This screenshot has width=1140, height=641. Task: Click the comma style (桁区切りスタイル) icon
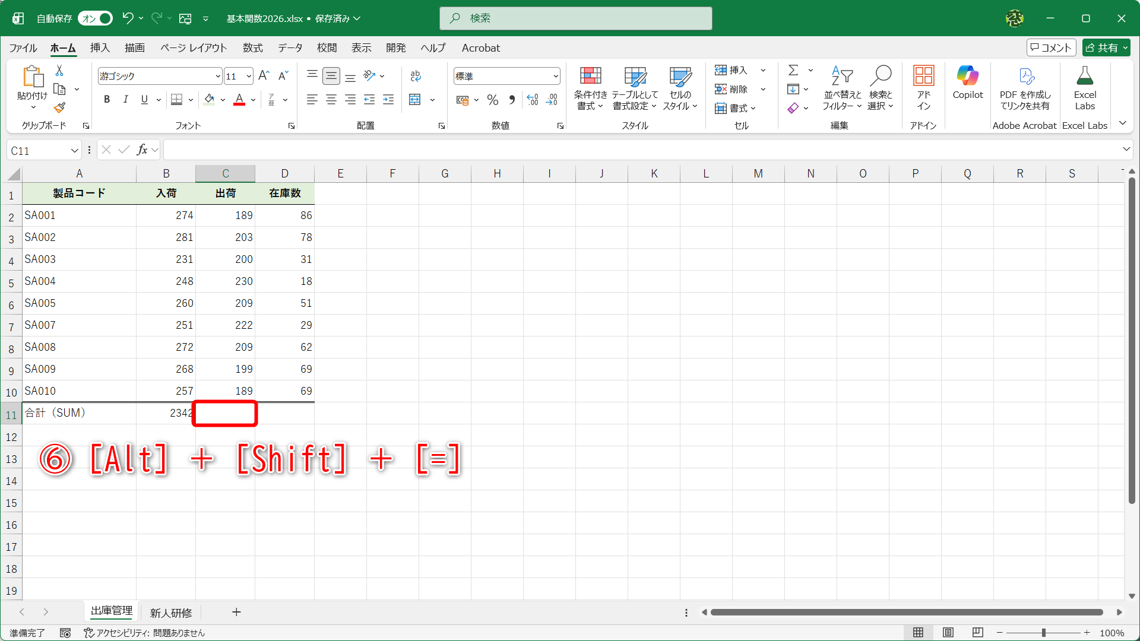tap(512, 100)
